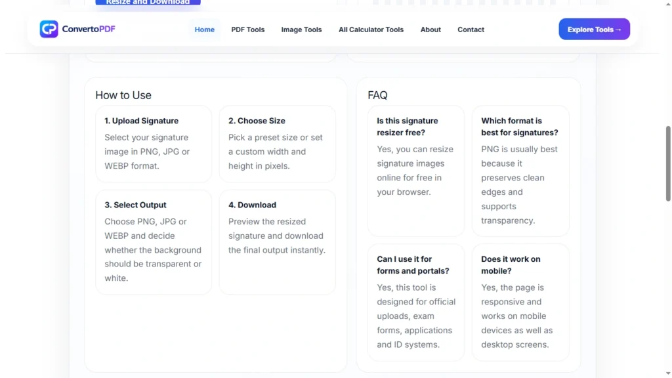This screenshot has height=378, width=672.
Task: Click the "2. Choose Size" step title
Action: (257, 121)
